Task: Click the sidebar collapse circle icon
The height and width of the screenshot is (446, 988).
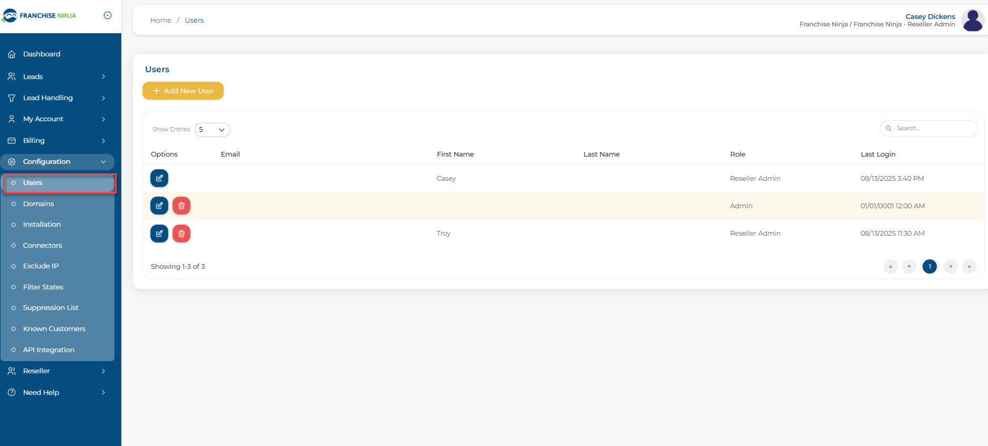Action: 108,15
